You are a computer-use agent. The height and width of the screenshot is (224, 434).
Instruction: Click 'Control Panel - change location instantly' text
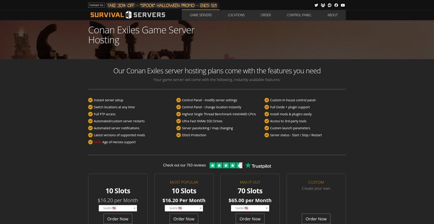212,107
